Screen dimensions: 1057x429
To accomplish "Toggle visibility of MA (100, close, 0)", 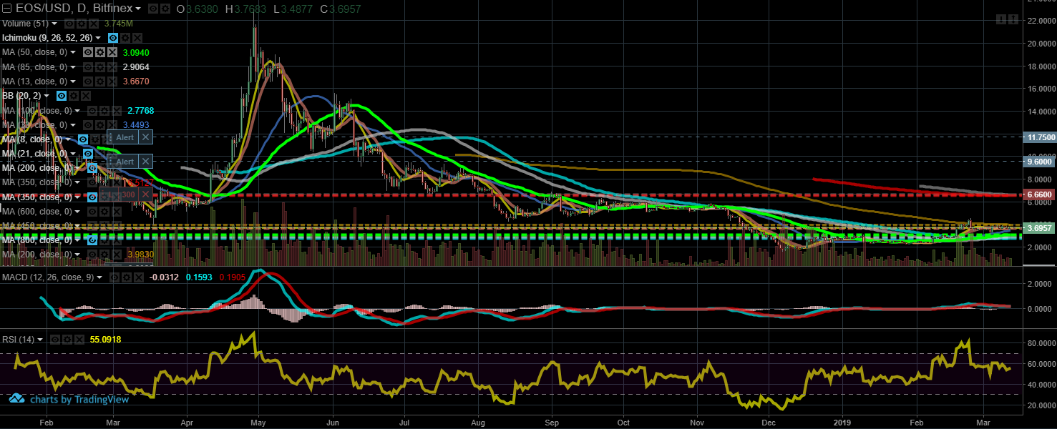I will 92,111.
